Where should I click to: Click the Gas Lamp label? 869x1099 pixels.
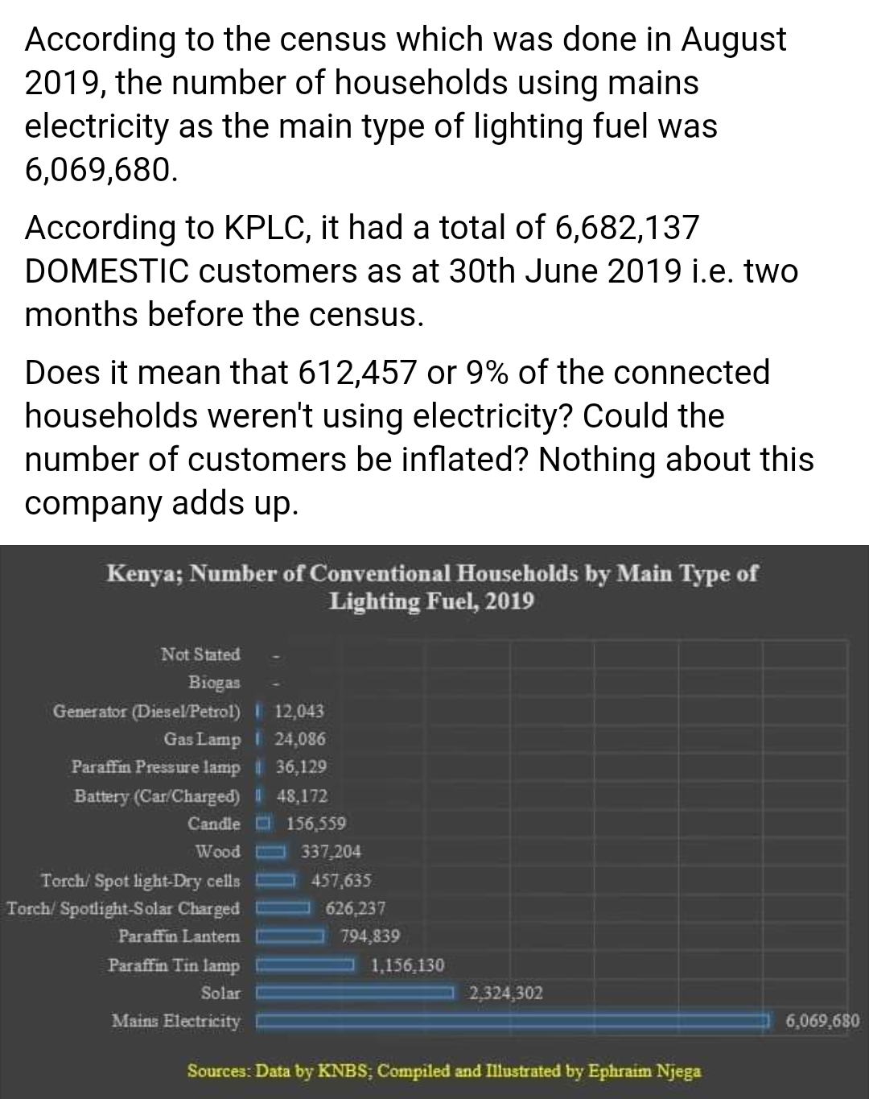[x=202, y=738]
